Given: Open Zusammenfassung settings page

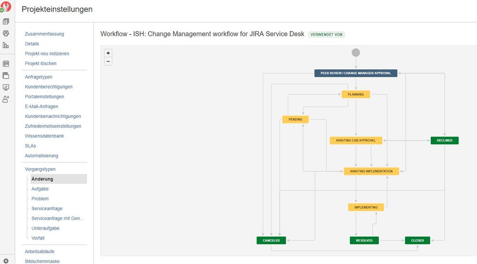Looking at the screenshot, I should 44,34.
